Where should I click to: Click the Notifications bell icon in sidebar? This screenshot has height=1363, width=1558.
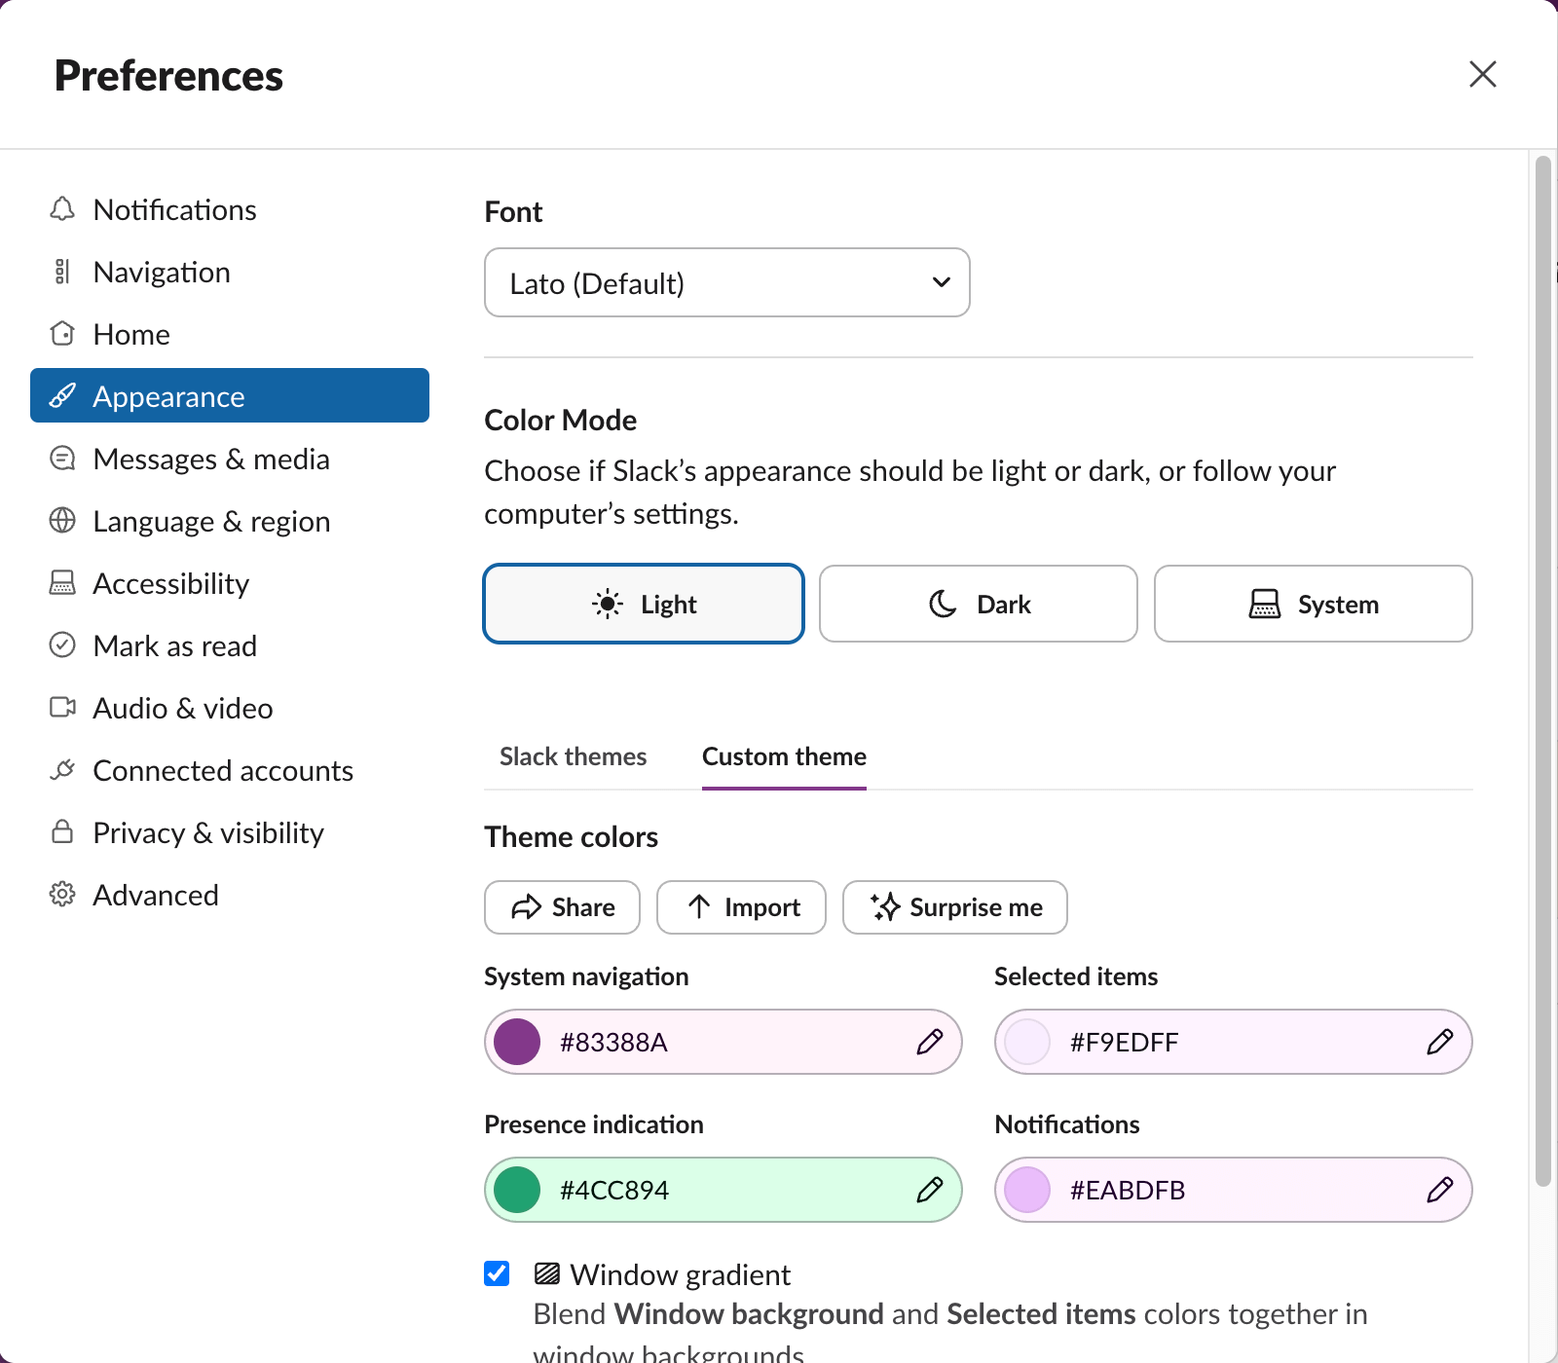62,209
